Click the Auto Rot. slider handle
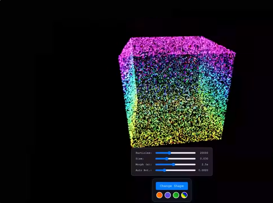This screenshot has height=203, width=273. tap(164, 170)
